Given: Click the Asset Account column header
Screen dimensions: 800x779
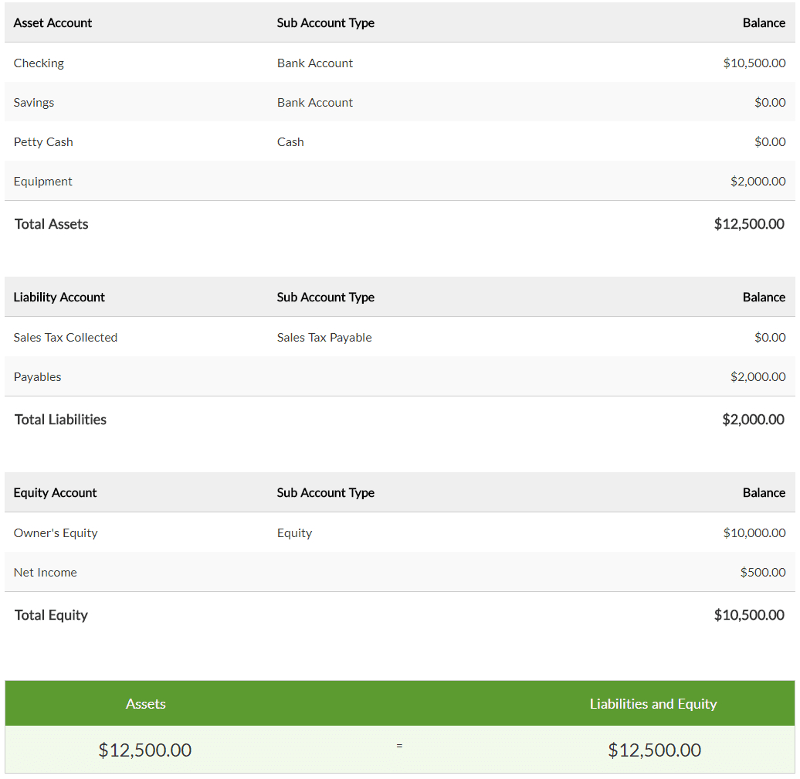Looking at the screenshot, I should 53,23.
